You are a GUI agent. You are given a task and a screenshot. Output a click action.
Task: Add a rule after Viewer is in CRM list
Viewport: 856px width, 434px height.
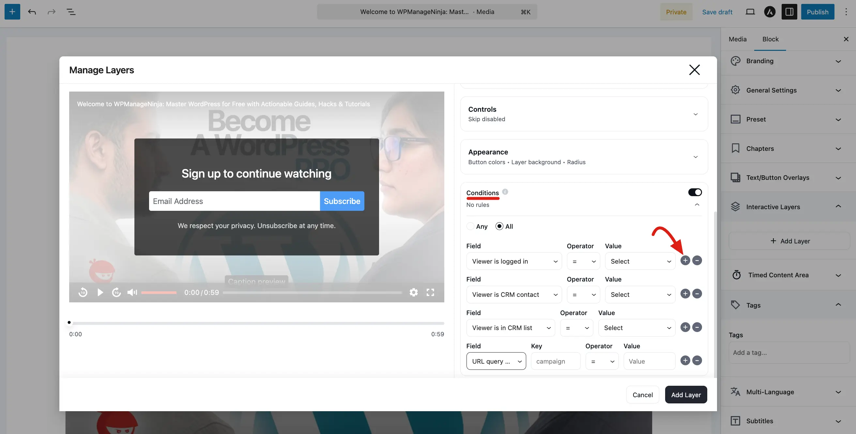tap(685, 327)
